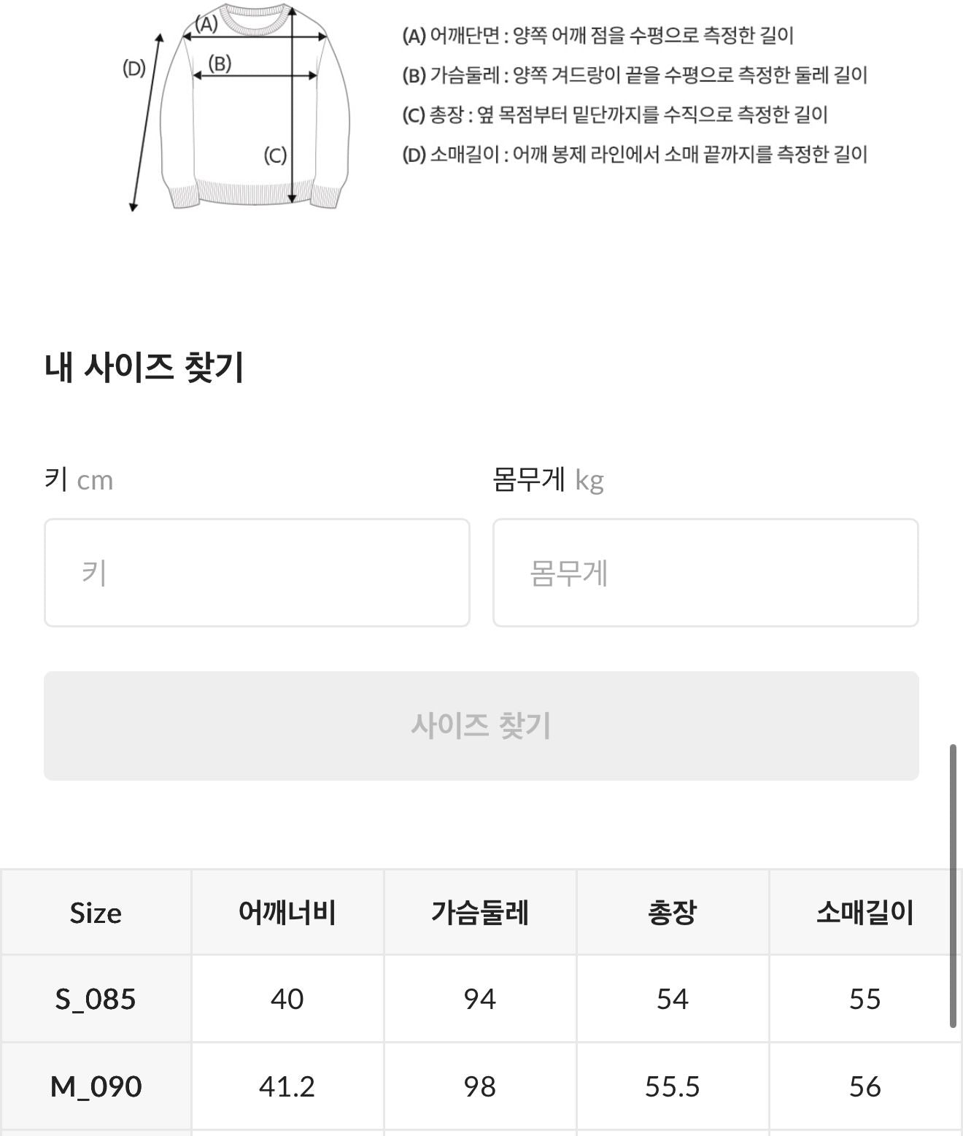This screenshot has width=963, height=1136.
Task: Click the 내 사이즈 찾기 heading
Action: (x=144, y=367)
